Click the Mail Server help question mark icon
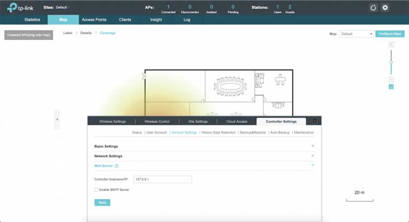 pyautogui.click(x=117, y=165)
